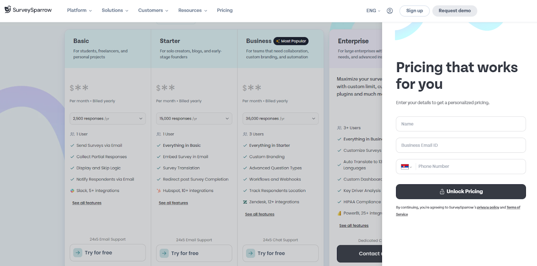Image resolution: width=537 pixels, height=266 pixels.
Task: Click the Everything in Starter text
Action: (270, 145)
